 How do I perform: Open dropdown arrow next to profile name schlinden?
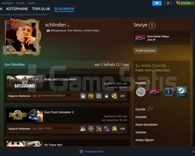click(68, 26)
